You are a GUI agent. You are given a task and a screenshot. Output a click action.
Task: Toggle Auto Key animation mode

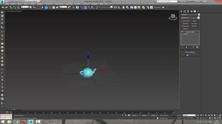click(179, 115)
